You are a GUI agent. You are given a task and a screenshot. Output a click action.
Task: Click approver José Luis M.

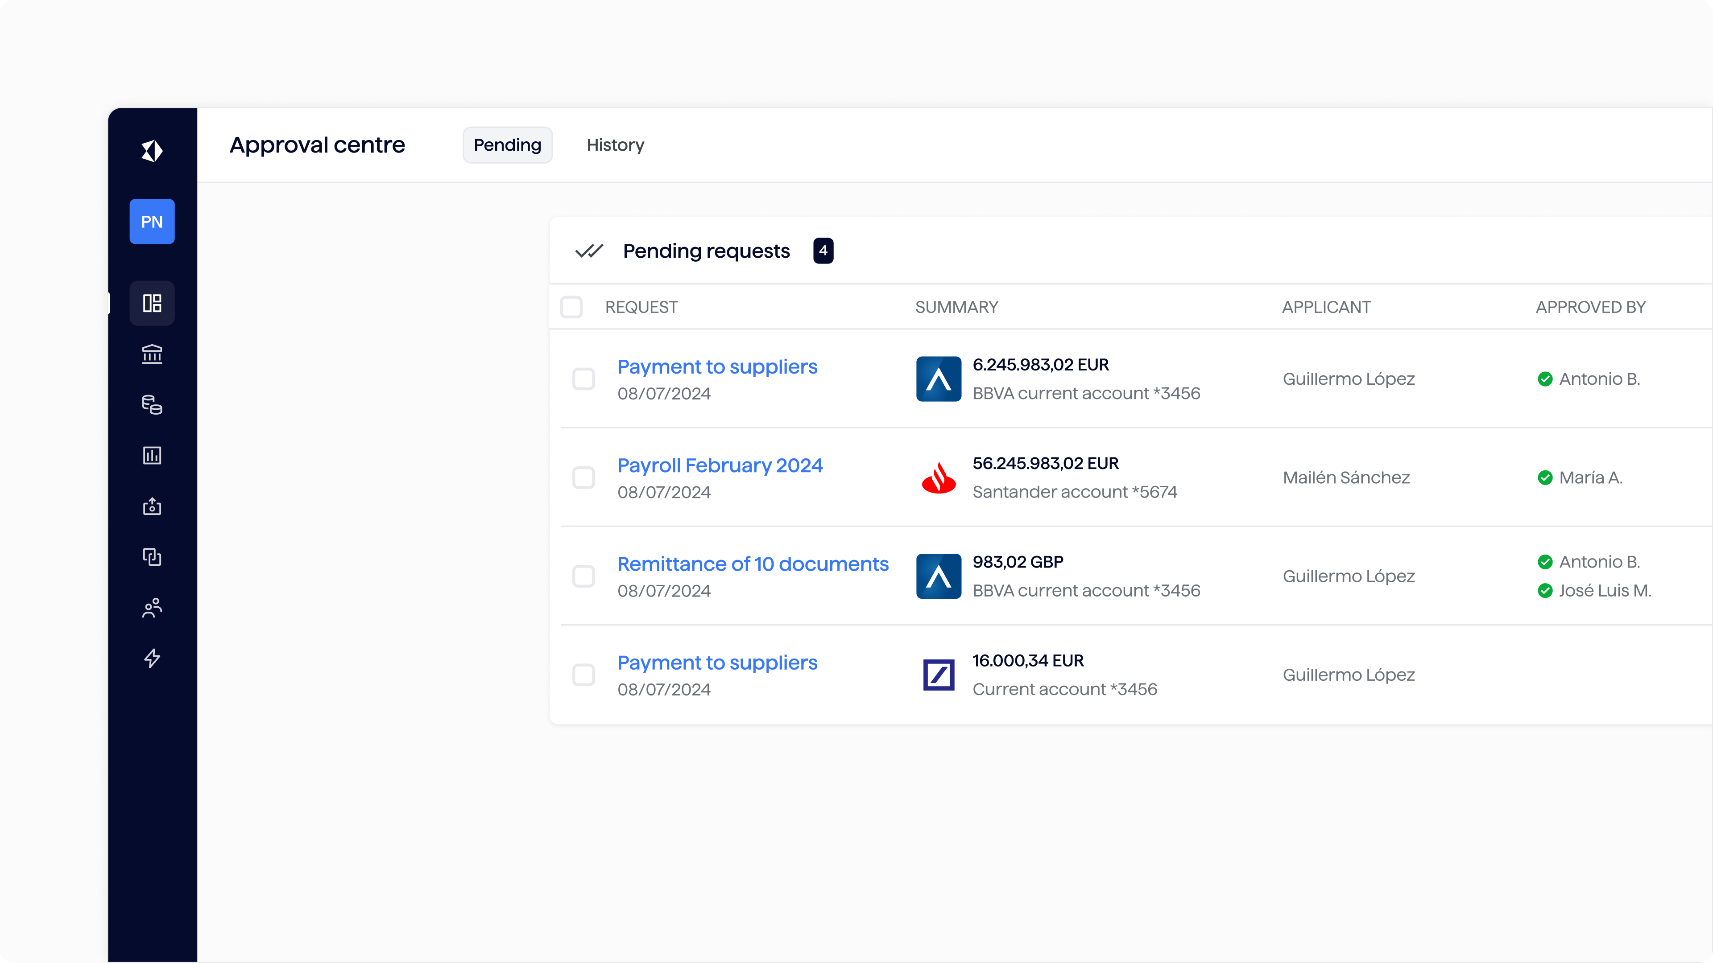tap(1605, 591)
